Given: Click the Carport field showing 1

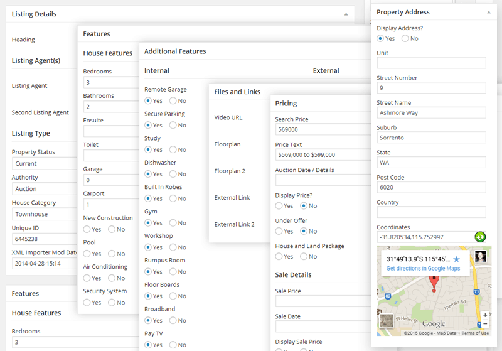Looking at the screenshot, I should [x=112, y=204].
